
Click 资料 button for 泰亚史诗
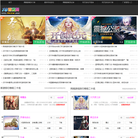click(131, 128)
